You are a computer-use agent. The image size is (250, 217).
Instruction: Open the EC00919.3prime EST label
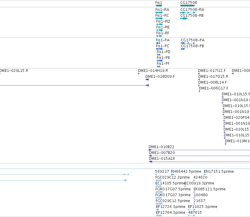199,183
